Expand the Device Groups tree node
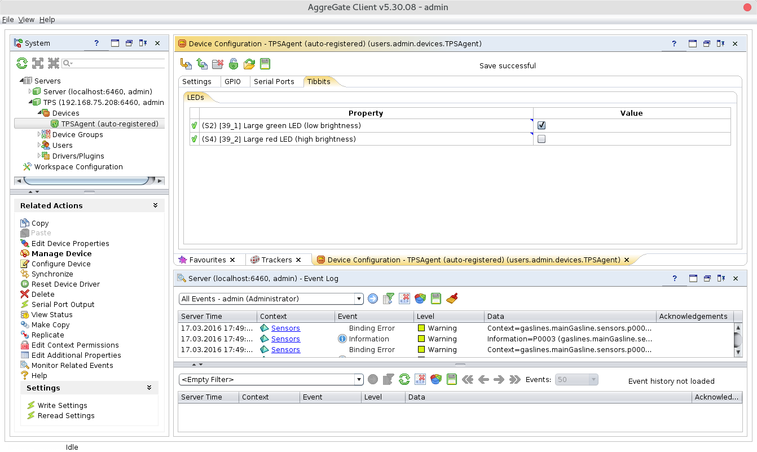The width and height of the screenshot is (757, 452). click(39, 134)
